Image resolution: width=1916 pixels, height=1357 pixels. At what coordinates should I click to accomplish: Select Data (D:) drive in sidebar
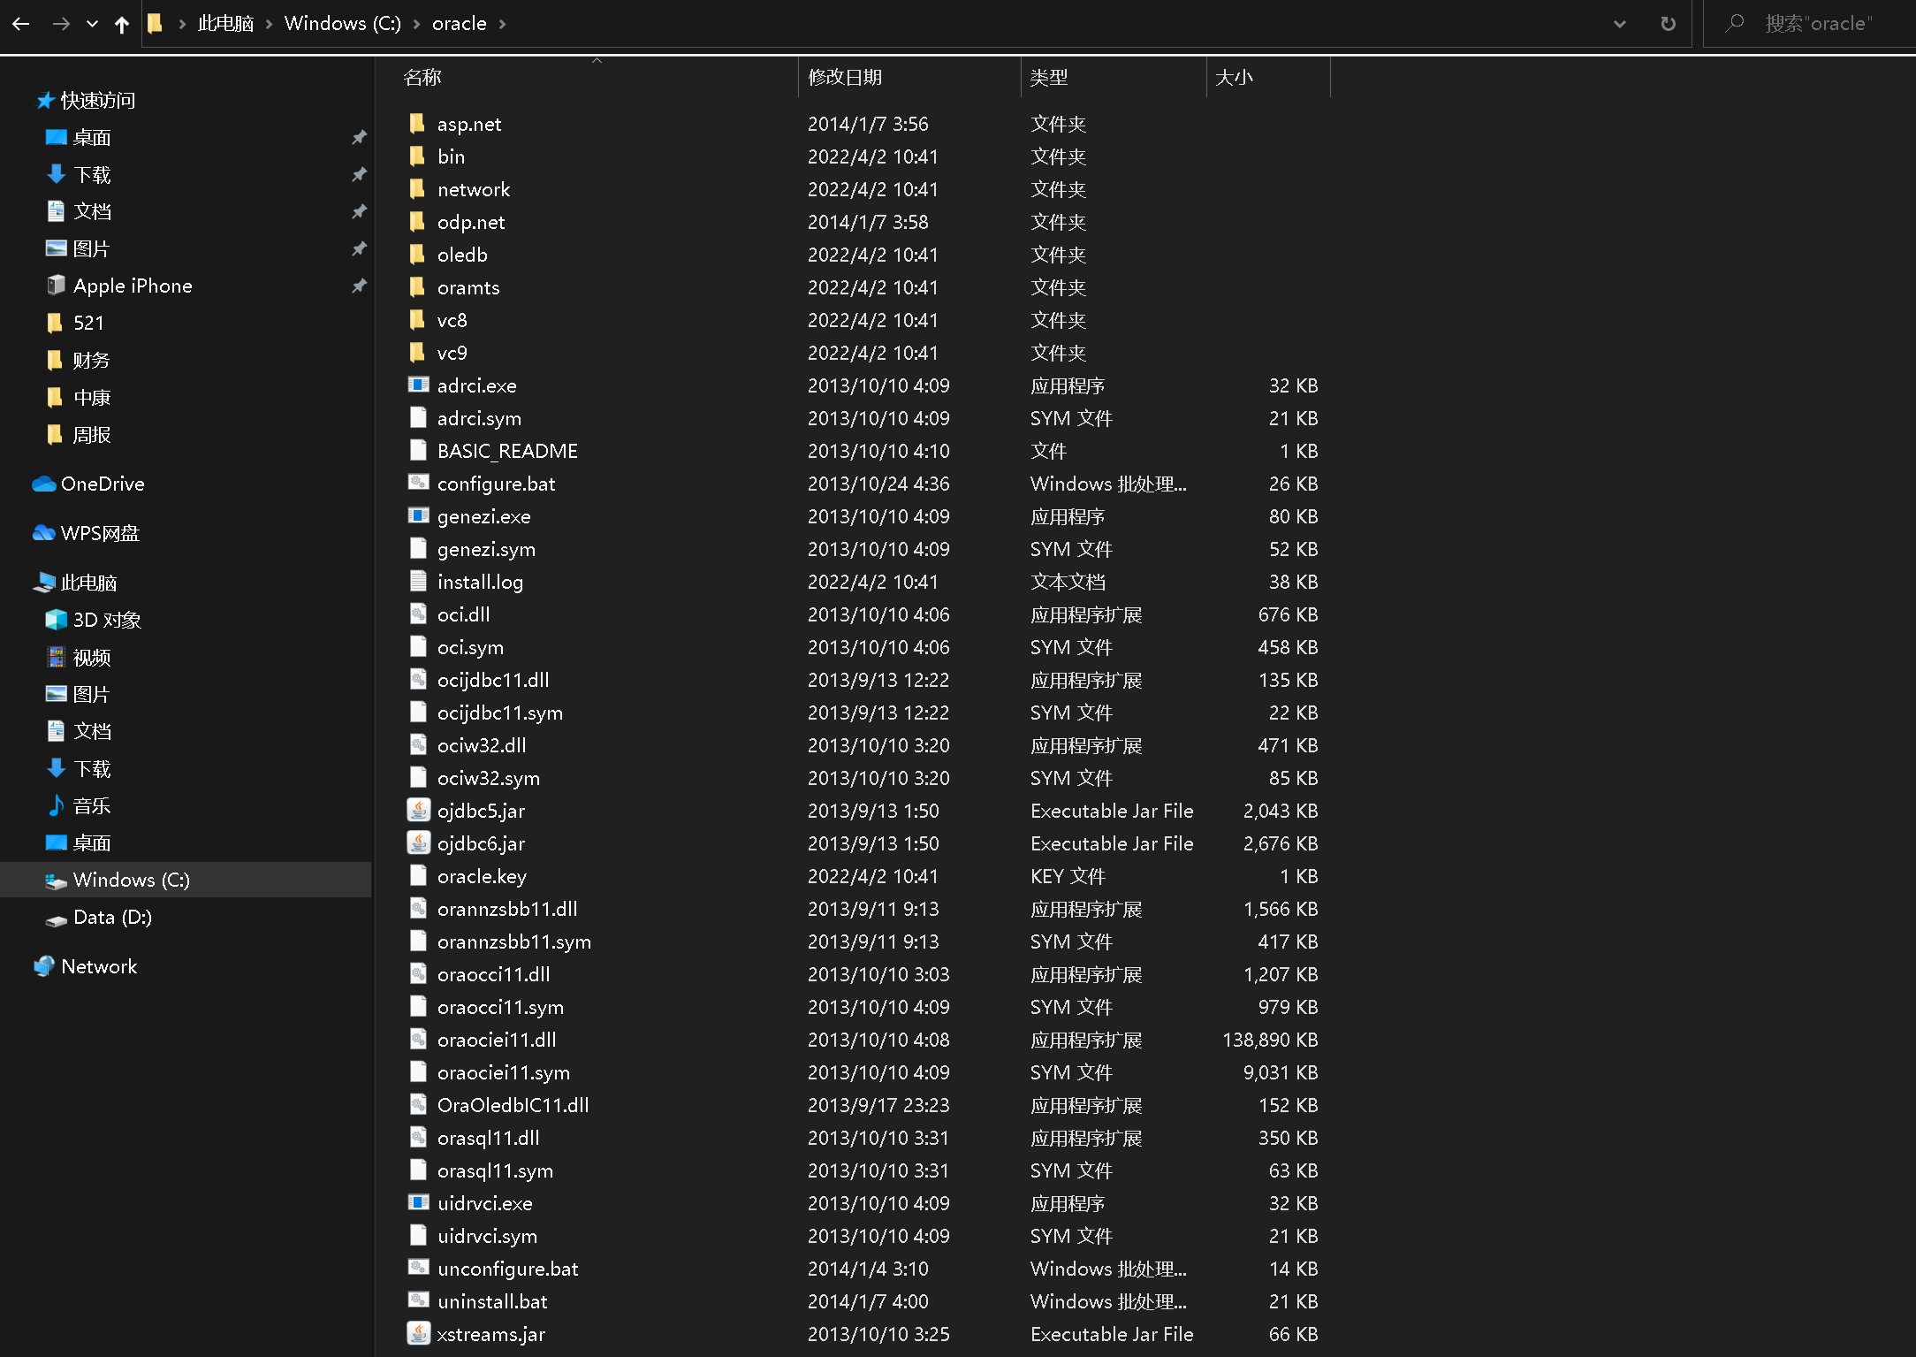pyautogui.click(x=112, y=917)
